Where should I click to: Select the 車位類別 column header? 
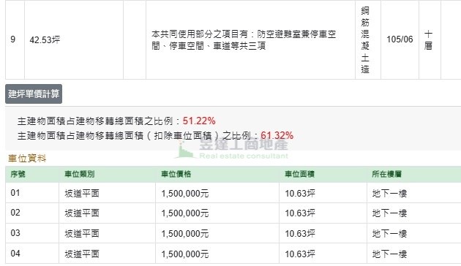(x=79, y=174)
